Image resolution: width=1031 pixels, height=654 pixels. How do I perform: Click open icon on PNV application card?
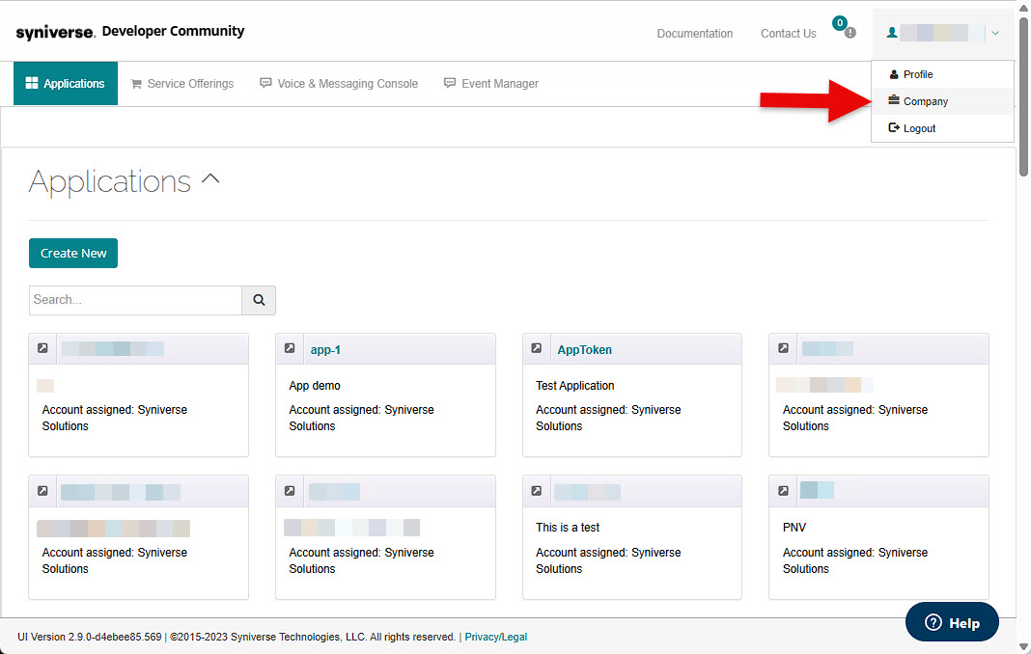[x=784, y=491]
